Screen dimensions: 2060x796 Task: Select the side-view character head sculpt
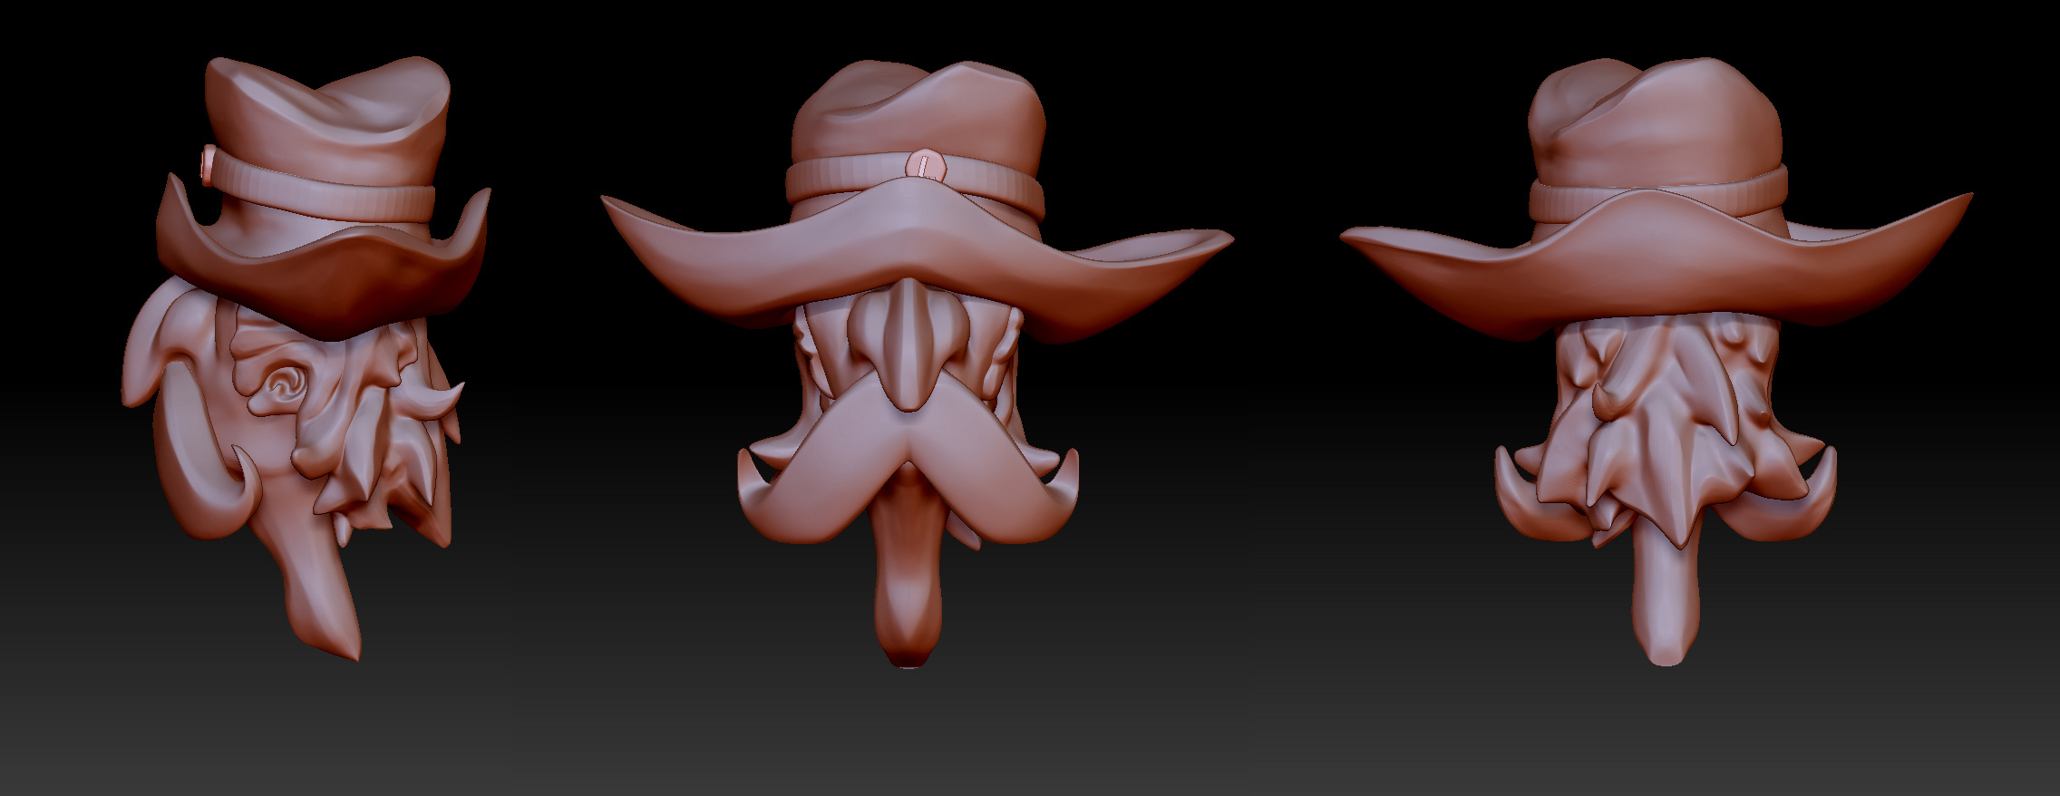pyautogui.click(x=306, y=358)
